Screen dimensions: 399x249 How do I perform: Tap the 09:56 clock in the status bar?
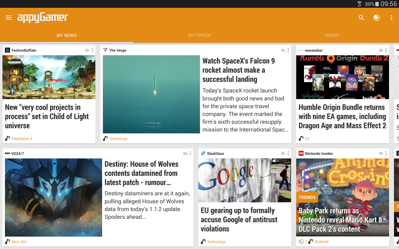[389, 4]
